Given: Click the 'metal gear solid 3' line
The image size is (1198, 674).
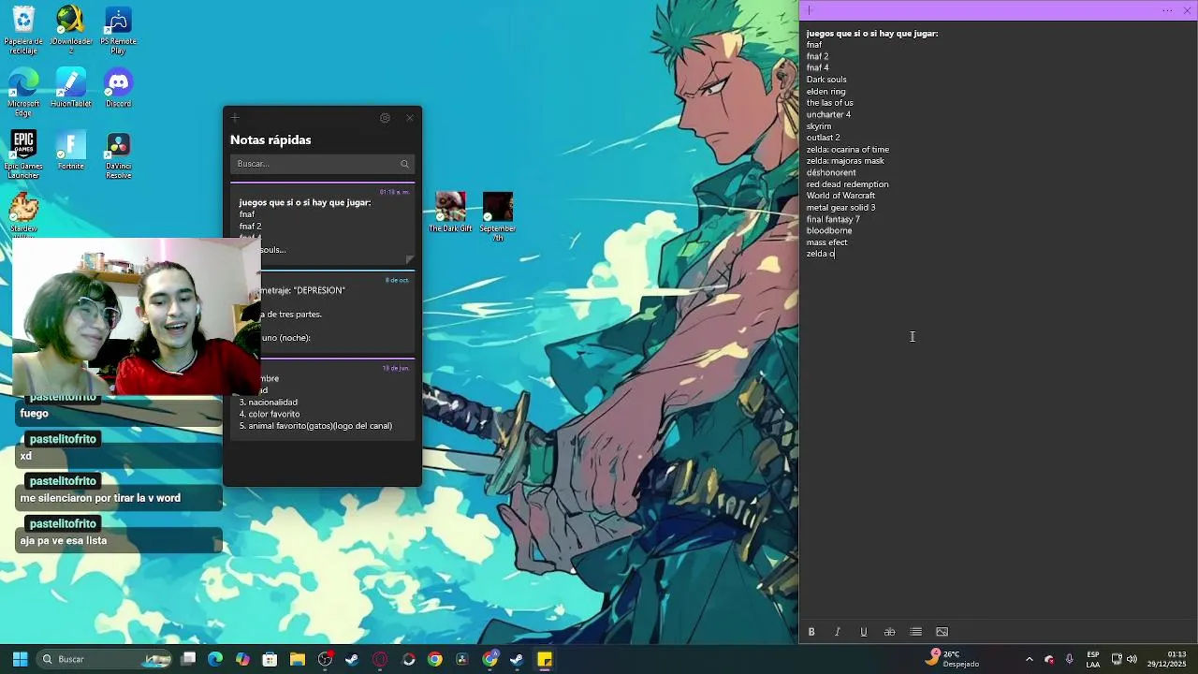Looking at the screenshot, I should pyautogui.click(x=840, y=208).
